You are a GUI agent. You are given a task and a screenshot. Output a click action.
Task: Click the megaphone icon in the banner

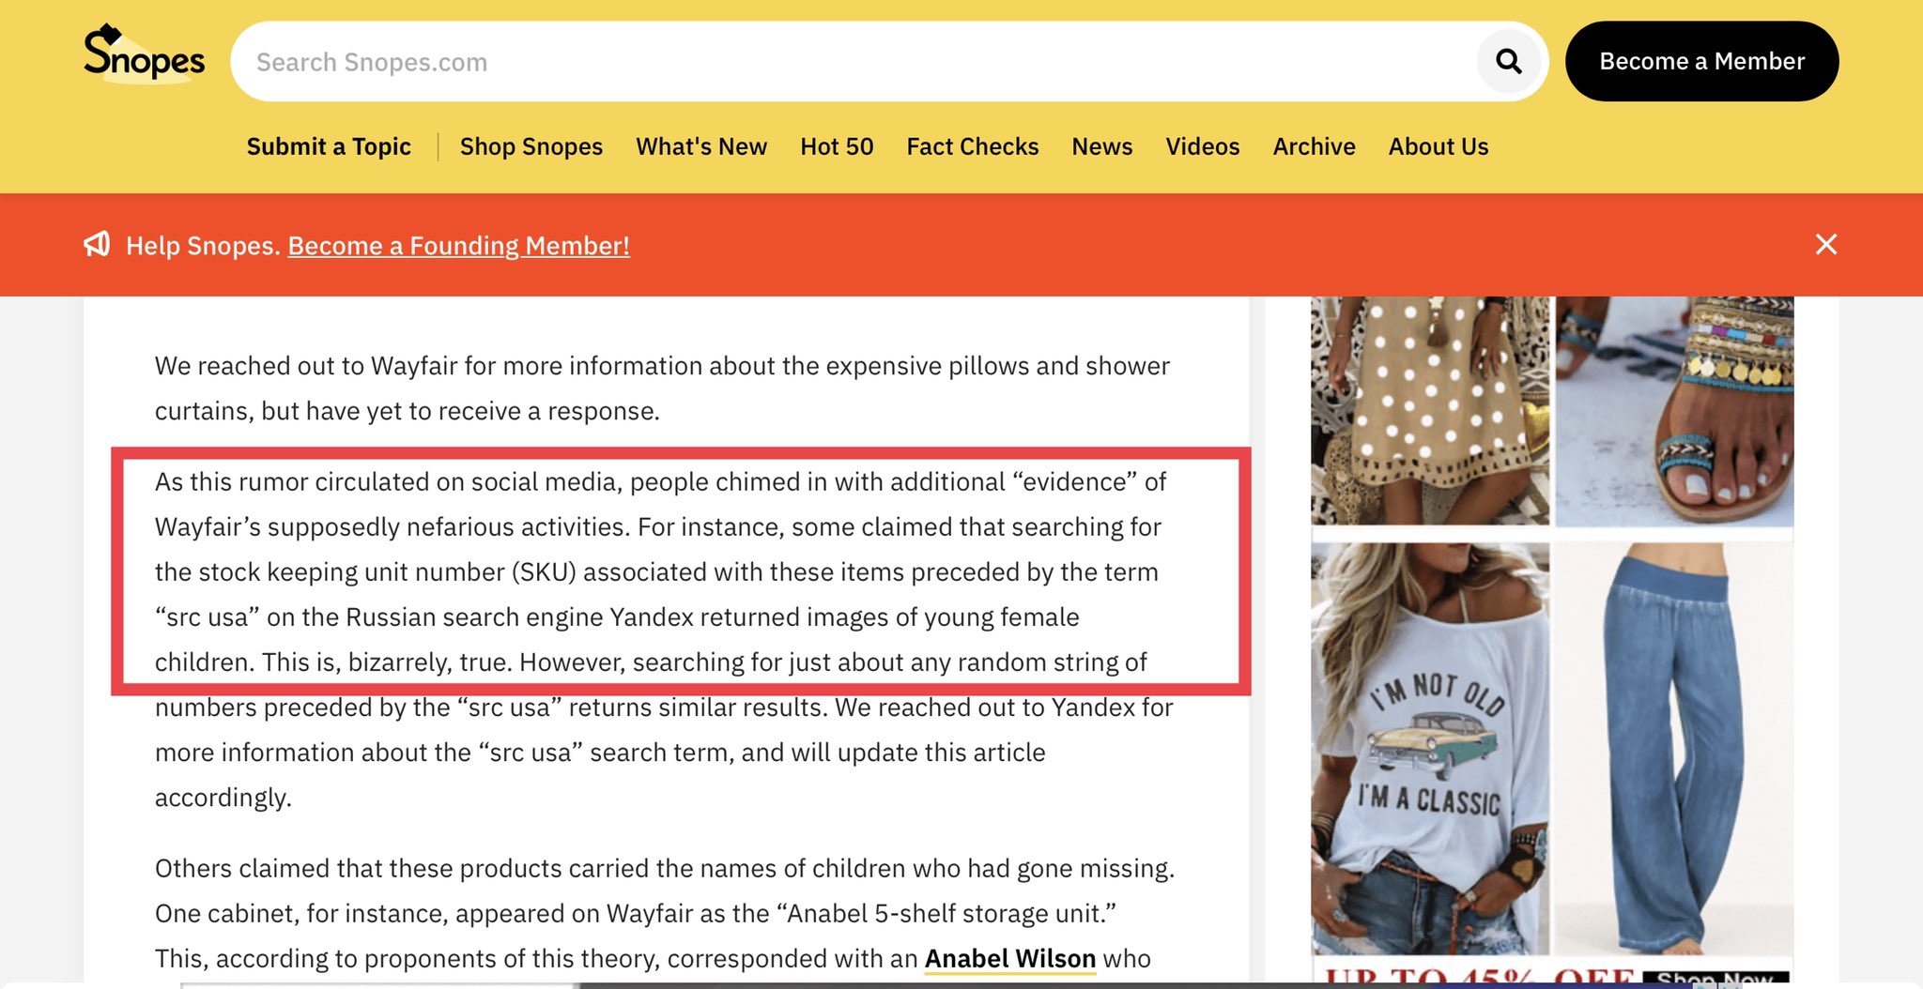point(97,245)
